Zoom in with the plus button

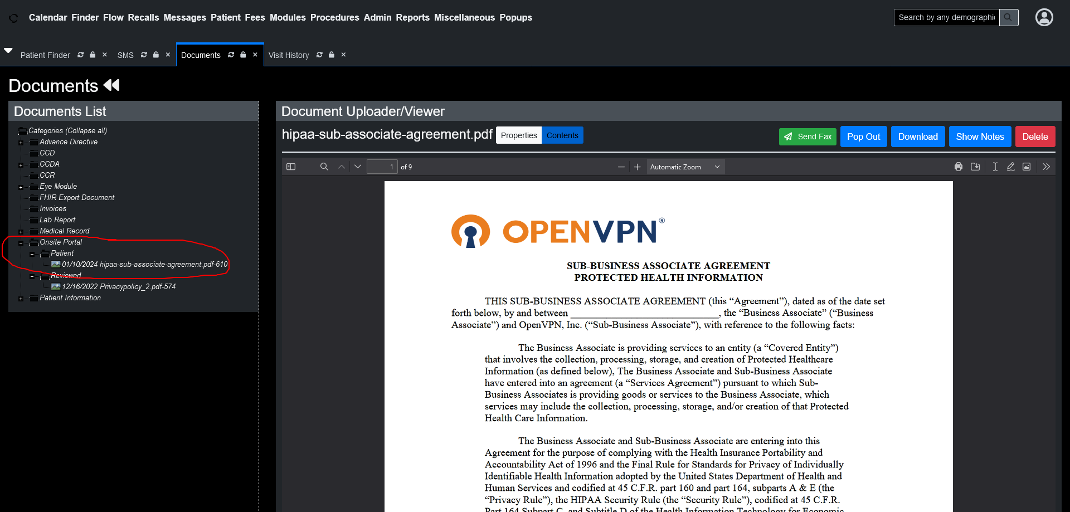638,167
